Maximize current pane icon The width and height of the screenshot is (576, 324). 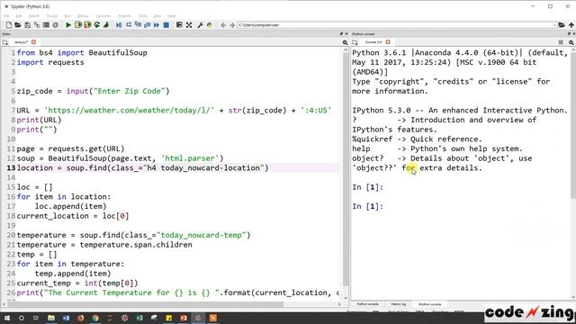(x=179, y=25)
